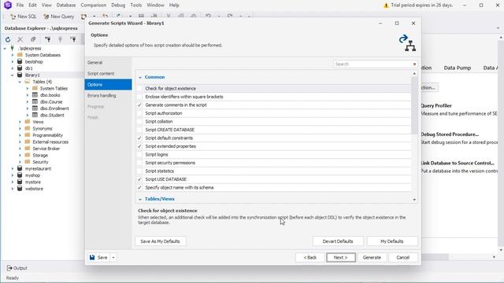The image size is (504, 283).
Task: Uncheck Generate comments in the script
Action: point(139,105)
